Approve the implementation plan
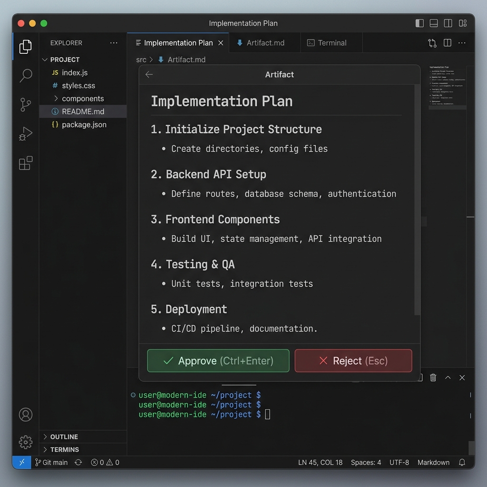The width and height of the screenshot is (487, 487). coord(218,360)
